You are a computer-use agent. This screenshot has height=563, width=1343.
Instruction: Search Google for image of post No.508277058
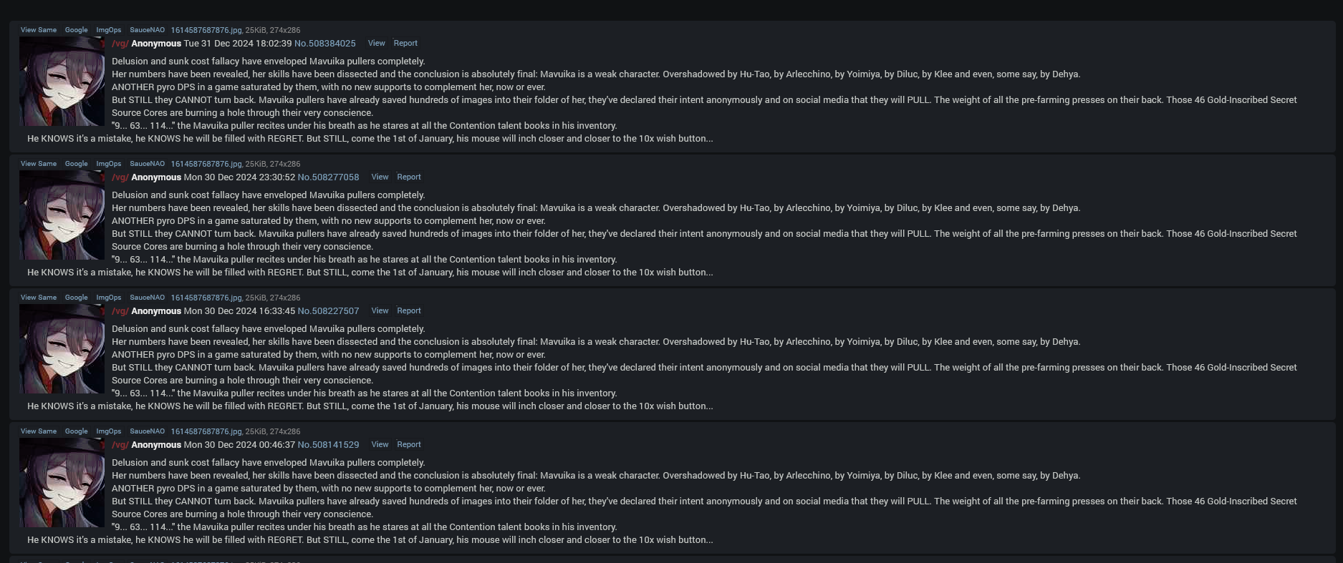click(76, 164)
